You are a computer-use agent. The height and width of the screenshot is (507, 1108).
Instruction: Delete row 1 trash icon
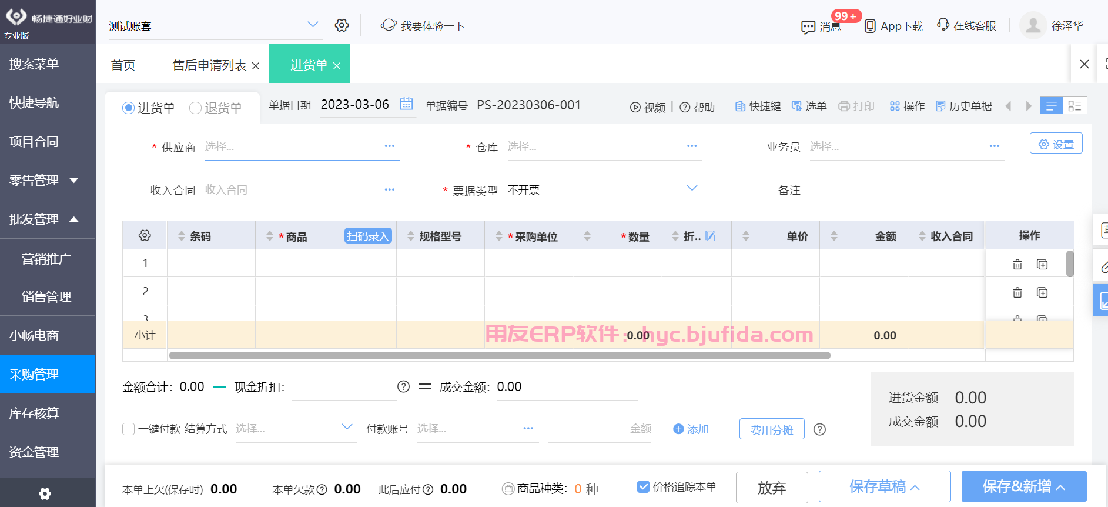[1017, 264]
